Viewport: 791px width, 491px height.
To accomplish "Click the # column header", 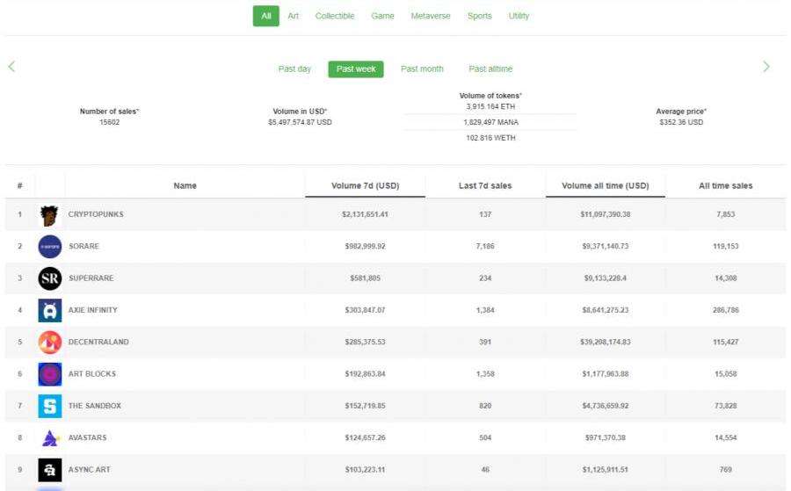I will coord(19,185).
